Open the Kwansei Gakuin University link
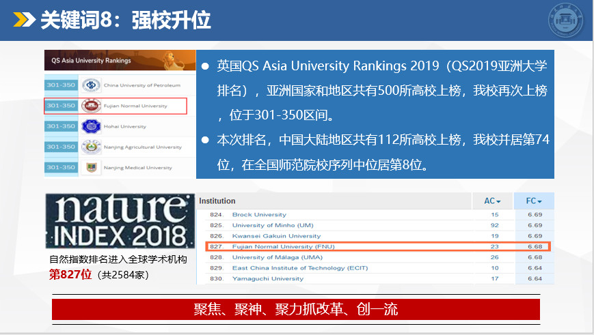Screen dimensions: 594x335 point(277,235)
